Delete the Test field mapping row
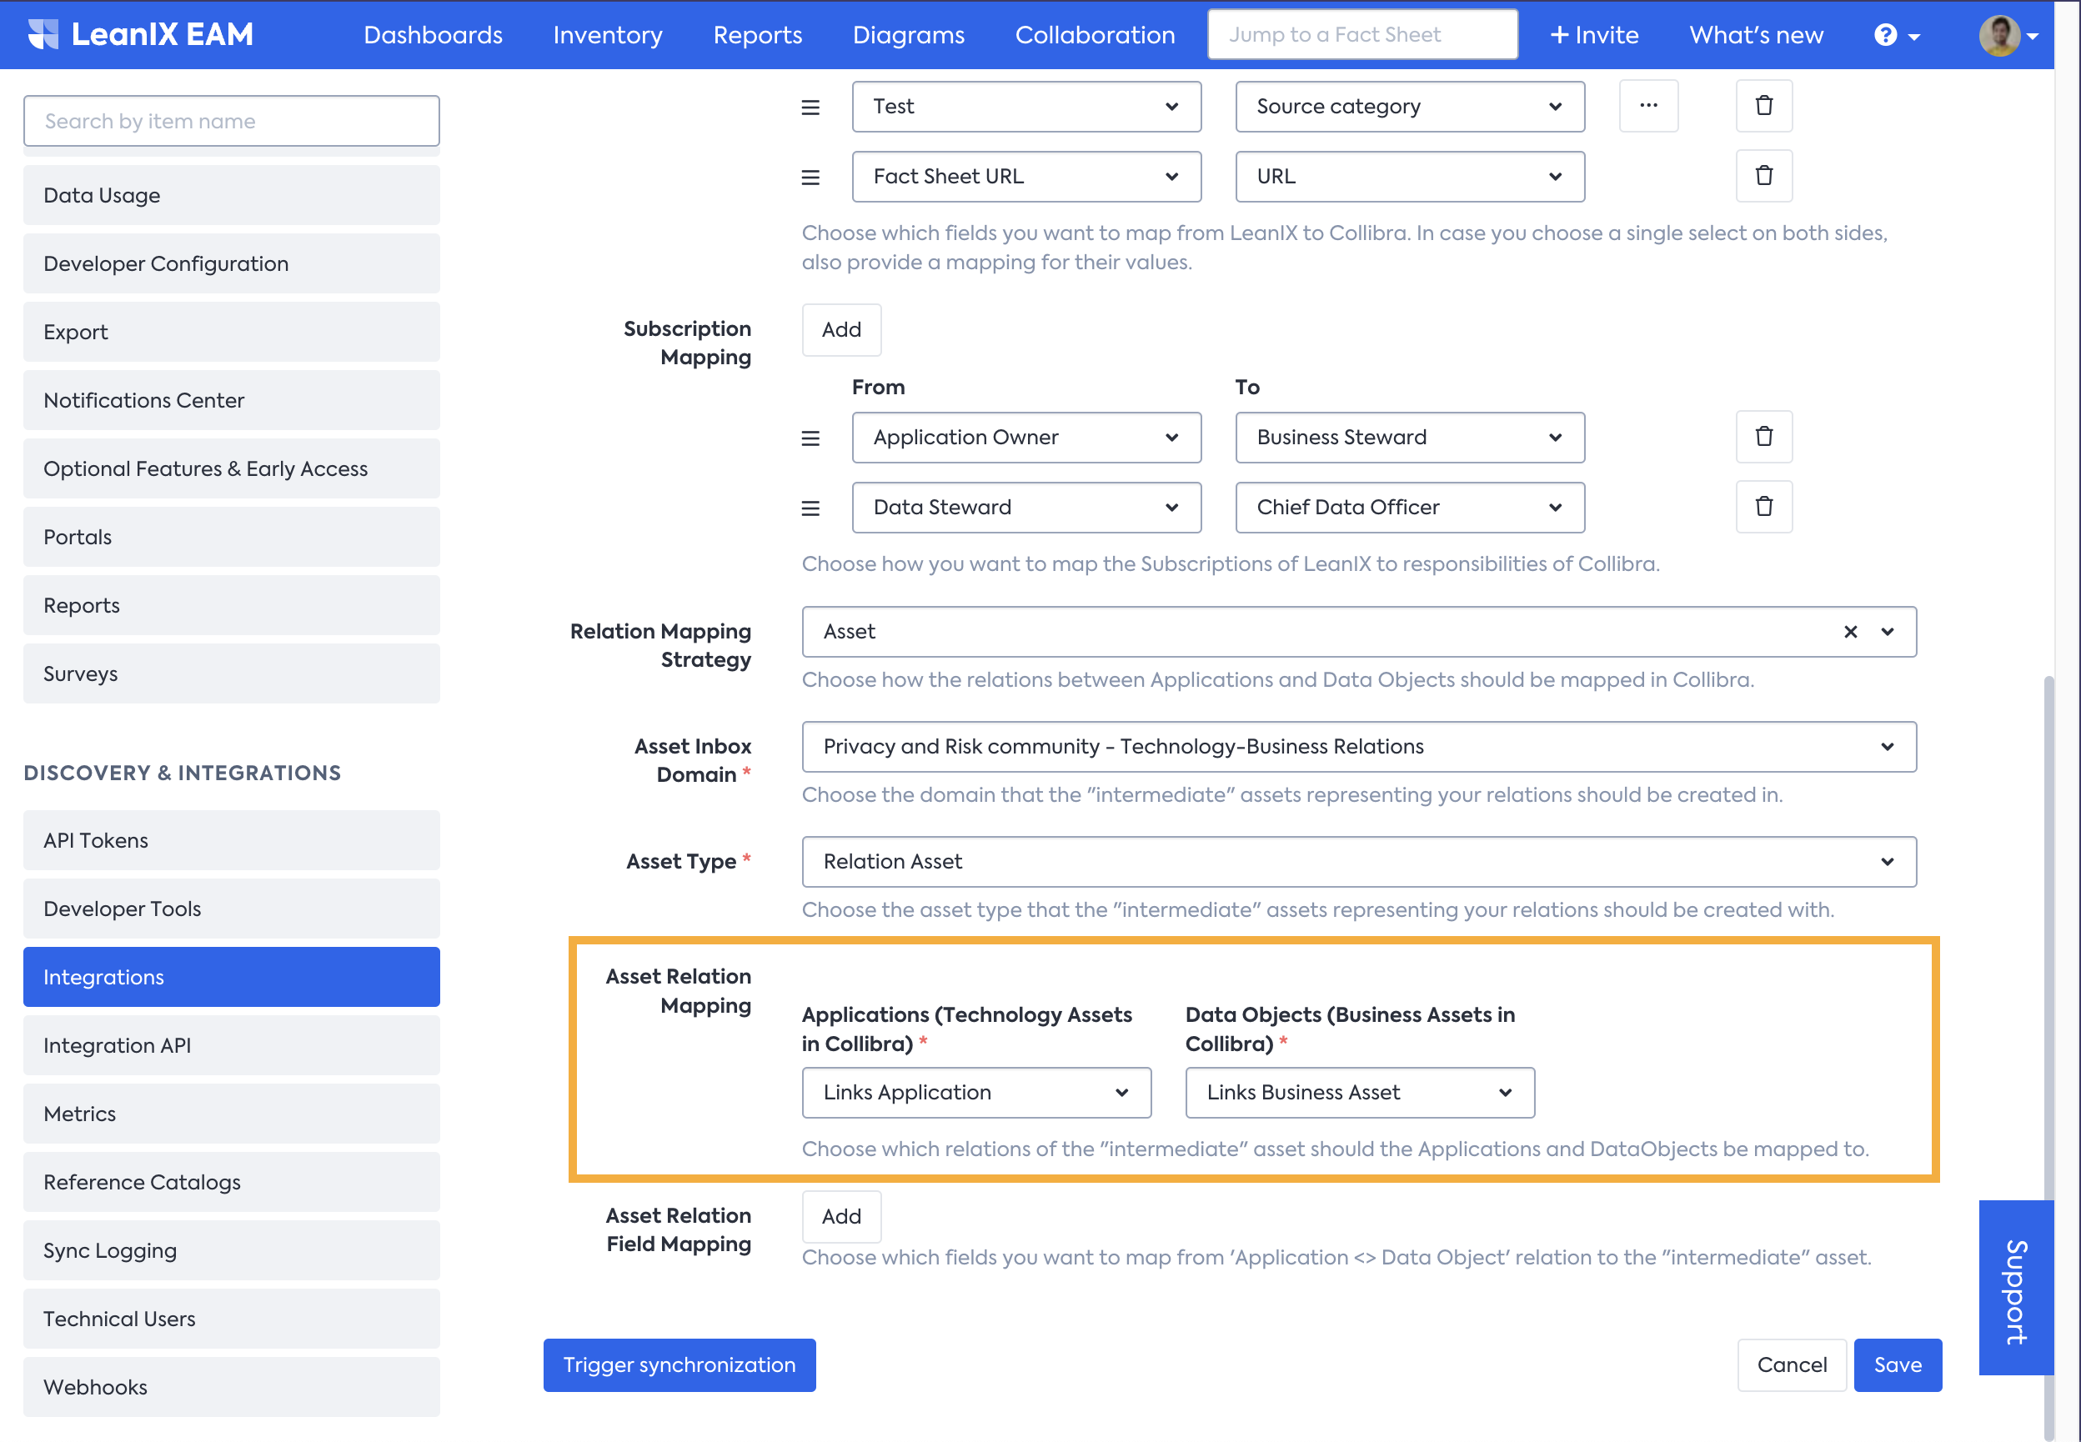Image resolution: width=2081 pixels, height=1442 pixels. (1763, 106)
